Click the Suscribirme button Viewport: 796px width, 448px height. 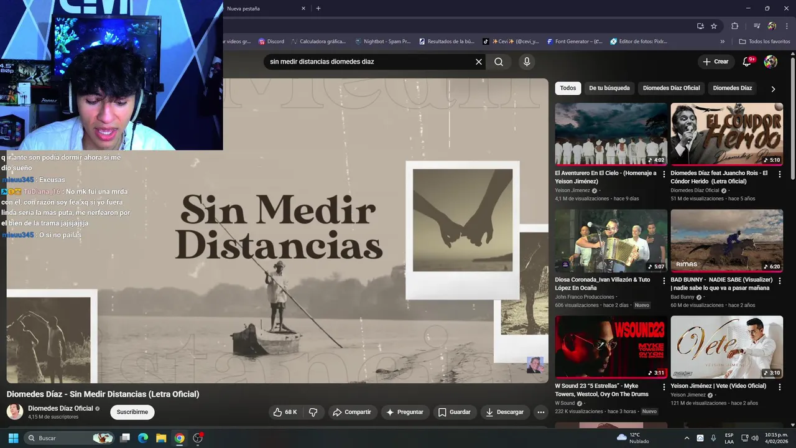tap(132, 412)
